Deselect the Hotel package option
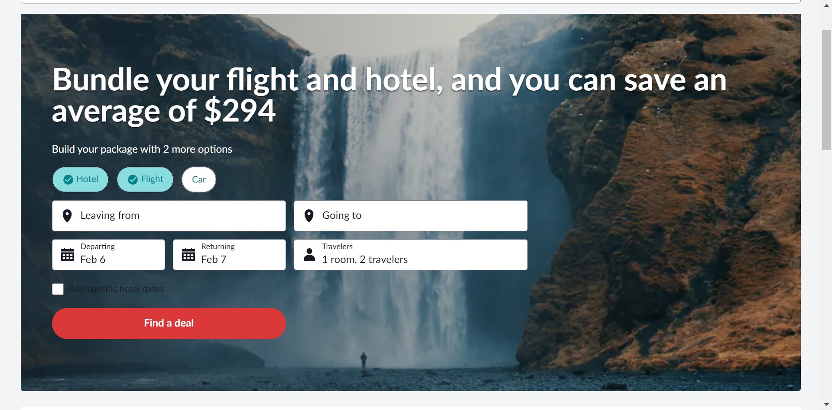 [x=80, y=179]
